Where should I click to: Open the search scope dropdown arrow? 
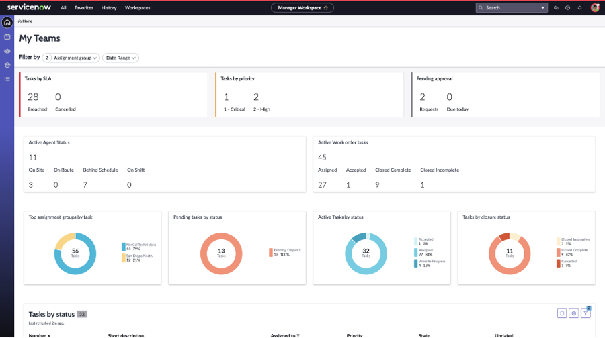pos(543,7)
